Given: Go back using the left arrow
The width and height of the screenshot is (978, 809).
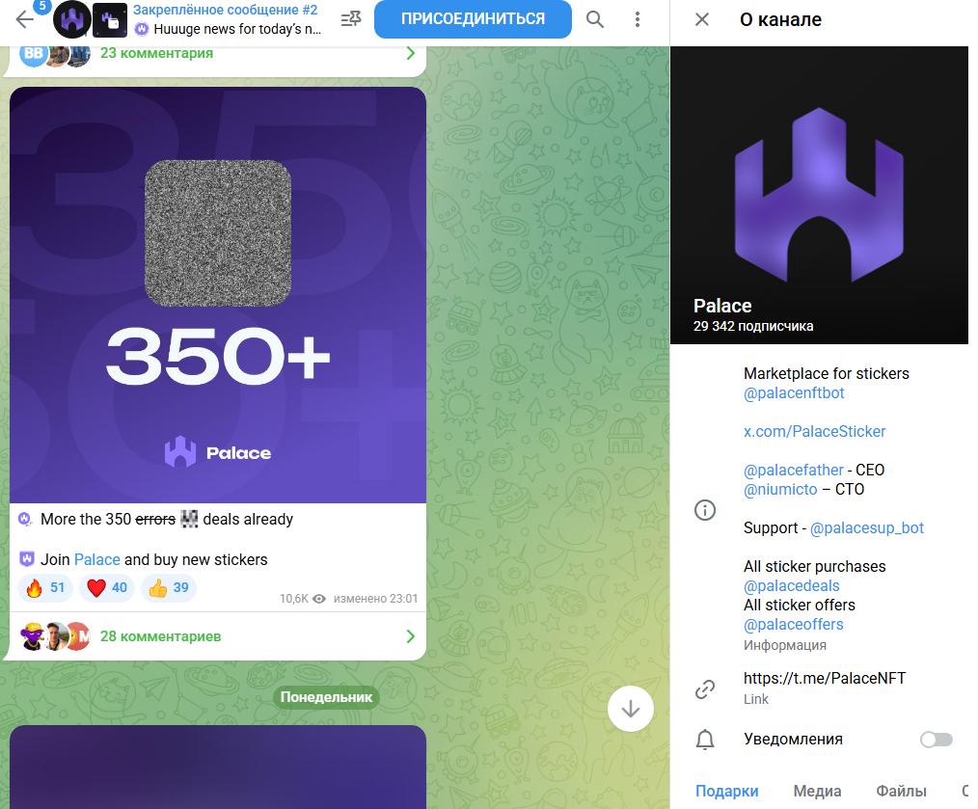Looking at the screenshot, I should (x=24, y=19).
